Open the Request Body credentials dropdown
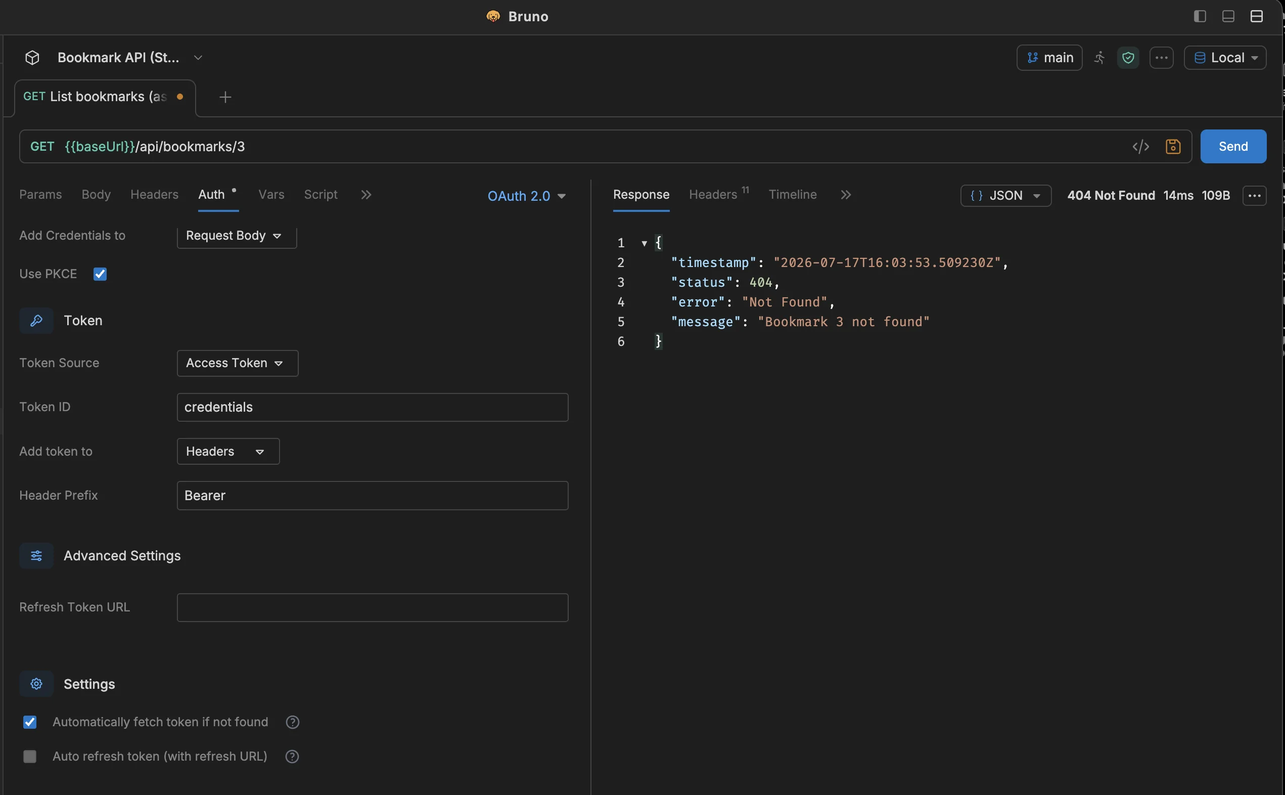The height and width of the screenshot is (795, 1285). (237, 236)
